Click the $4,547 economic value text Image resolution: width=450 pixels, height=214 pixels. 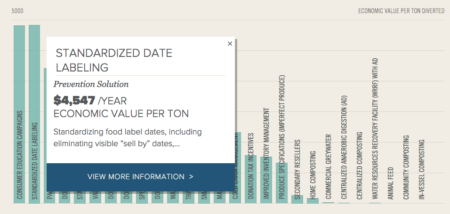[x=74, y=100]
